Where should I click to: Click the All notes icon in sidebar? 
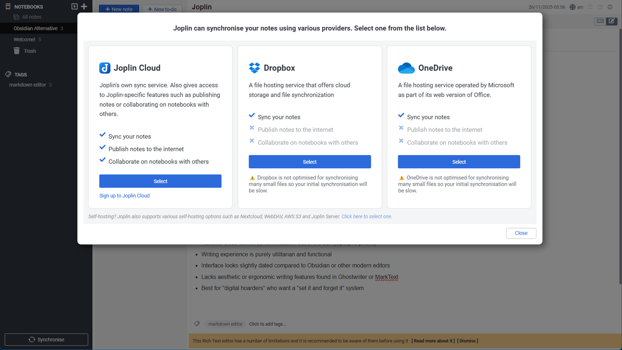(16, 17)
